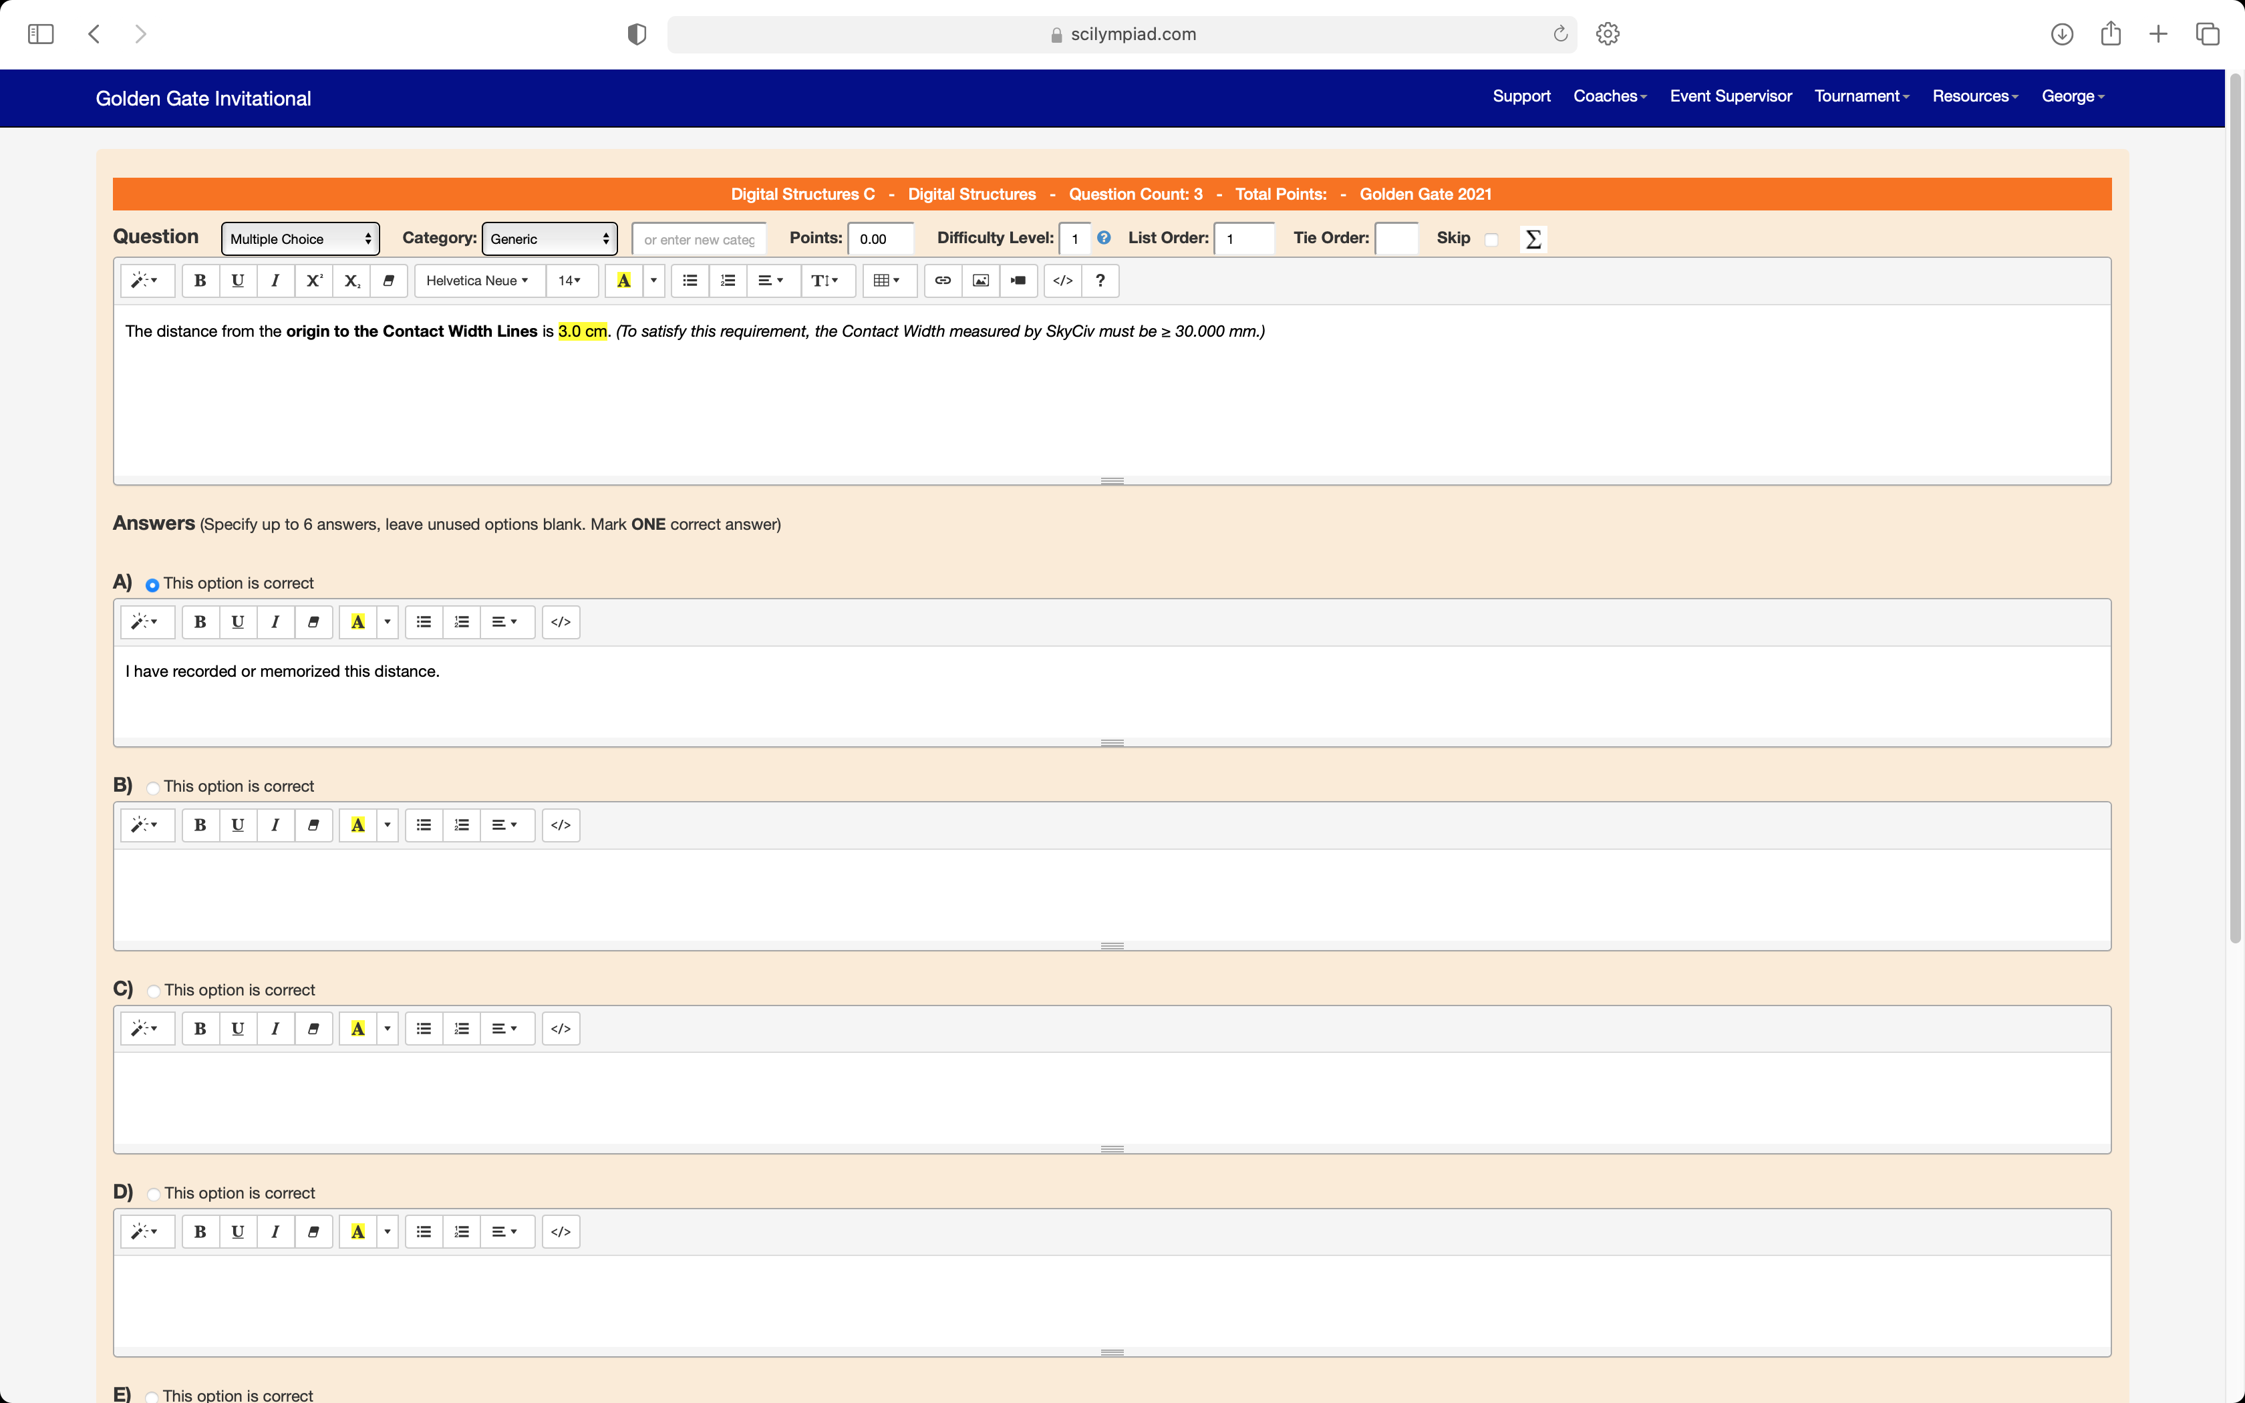
Task: Click superscript button in question toolbar
Action: pyautogui.click(x=313, y=280)
